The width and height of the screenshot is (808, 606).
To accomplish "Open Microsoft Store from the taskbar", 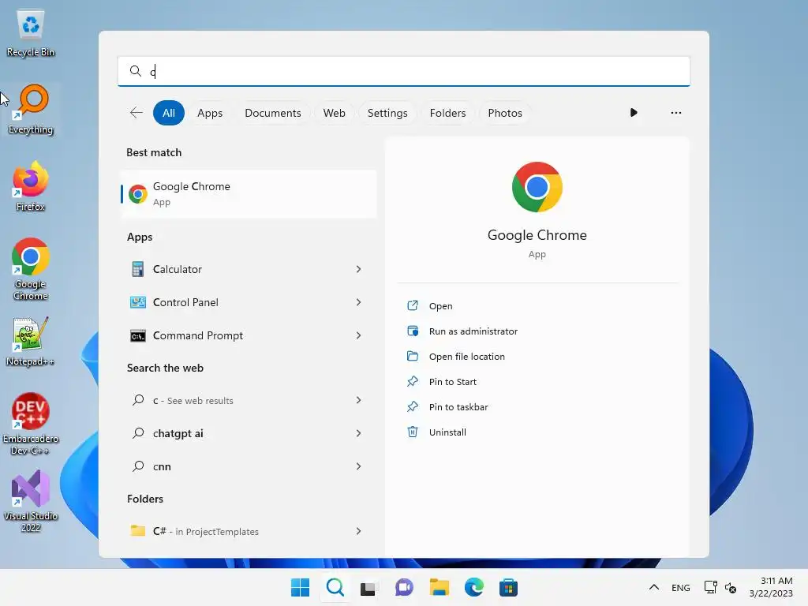I will point(508,587).
